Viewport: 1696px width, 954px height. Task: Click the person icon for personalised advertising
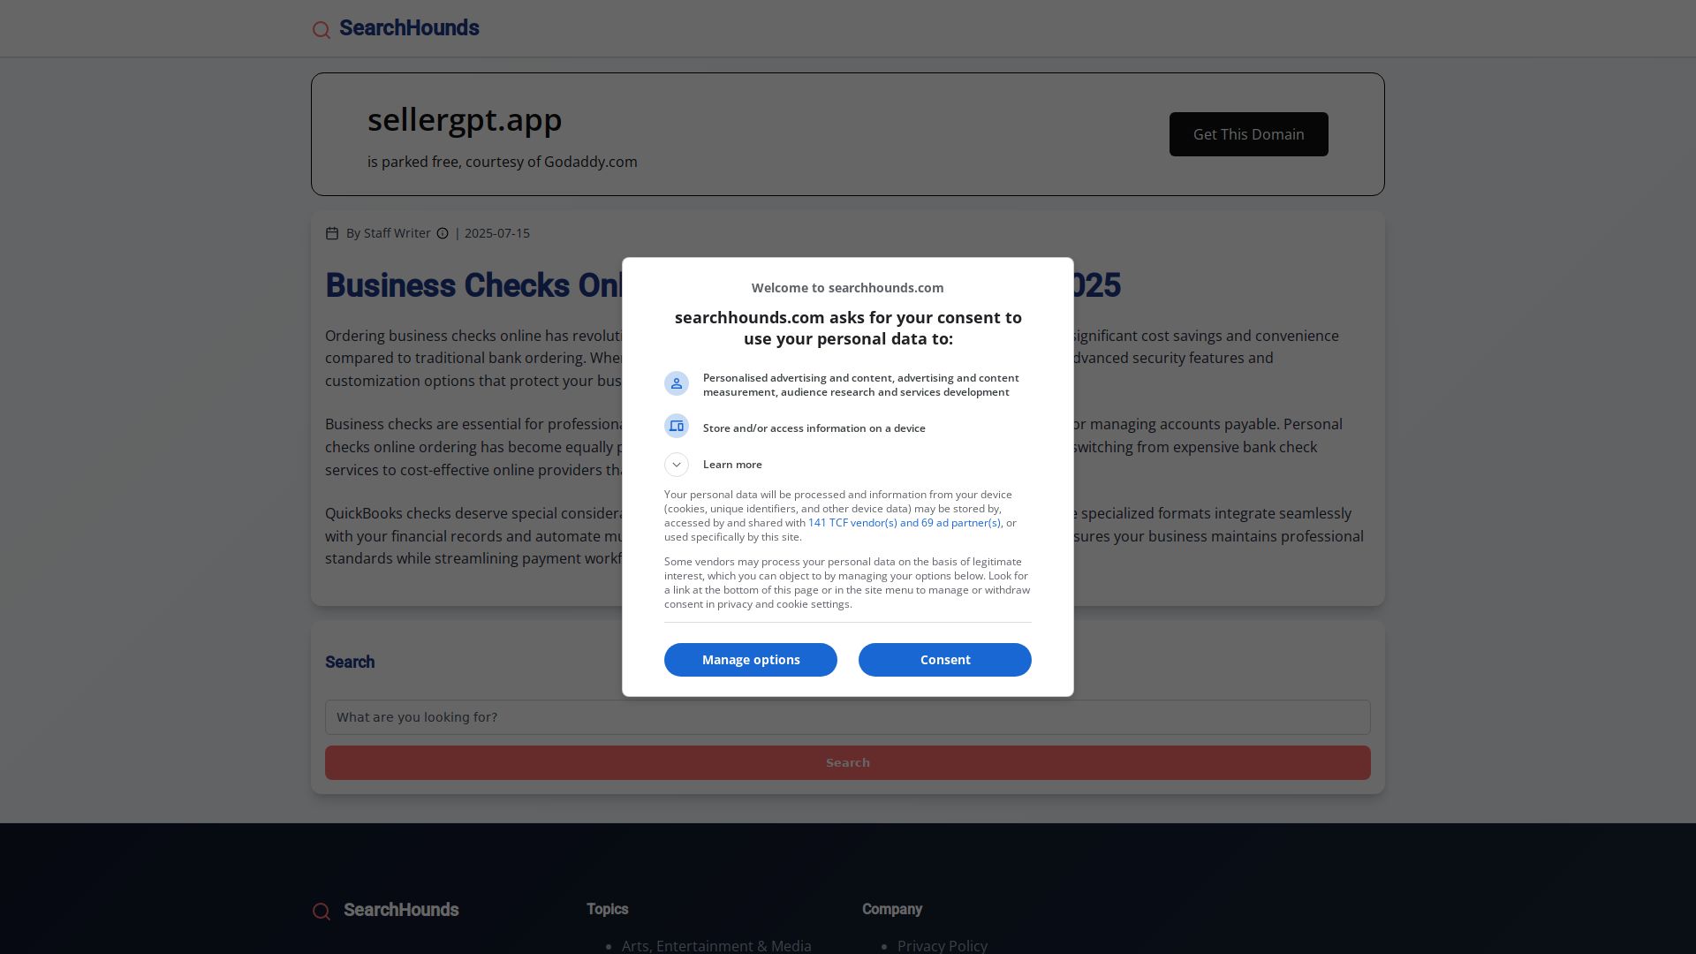coord(677,383)
